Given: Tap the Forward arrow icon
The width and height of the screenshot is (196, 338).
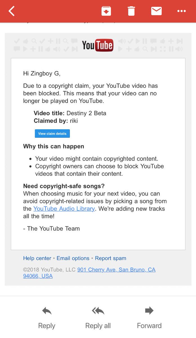Looking at the screenshot, I should [149, 311].
